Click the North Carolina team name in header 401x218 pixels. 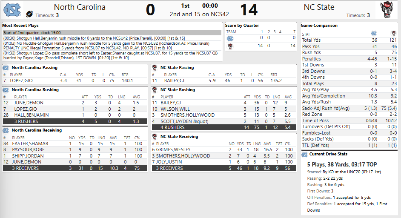tap(80, 7)
